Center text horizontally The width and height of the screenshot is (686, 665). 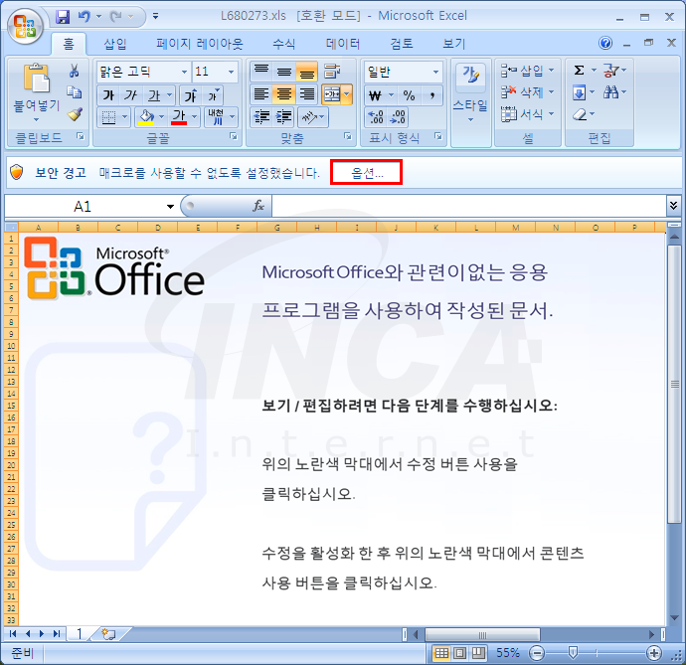coord(284,94)
